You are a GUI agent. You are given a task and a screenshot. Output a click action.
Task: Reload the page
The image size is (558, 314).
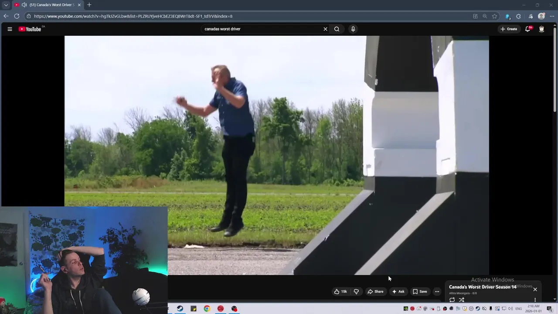point(17,16)
